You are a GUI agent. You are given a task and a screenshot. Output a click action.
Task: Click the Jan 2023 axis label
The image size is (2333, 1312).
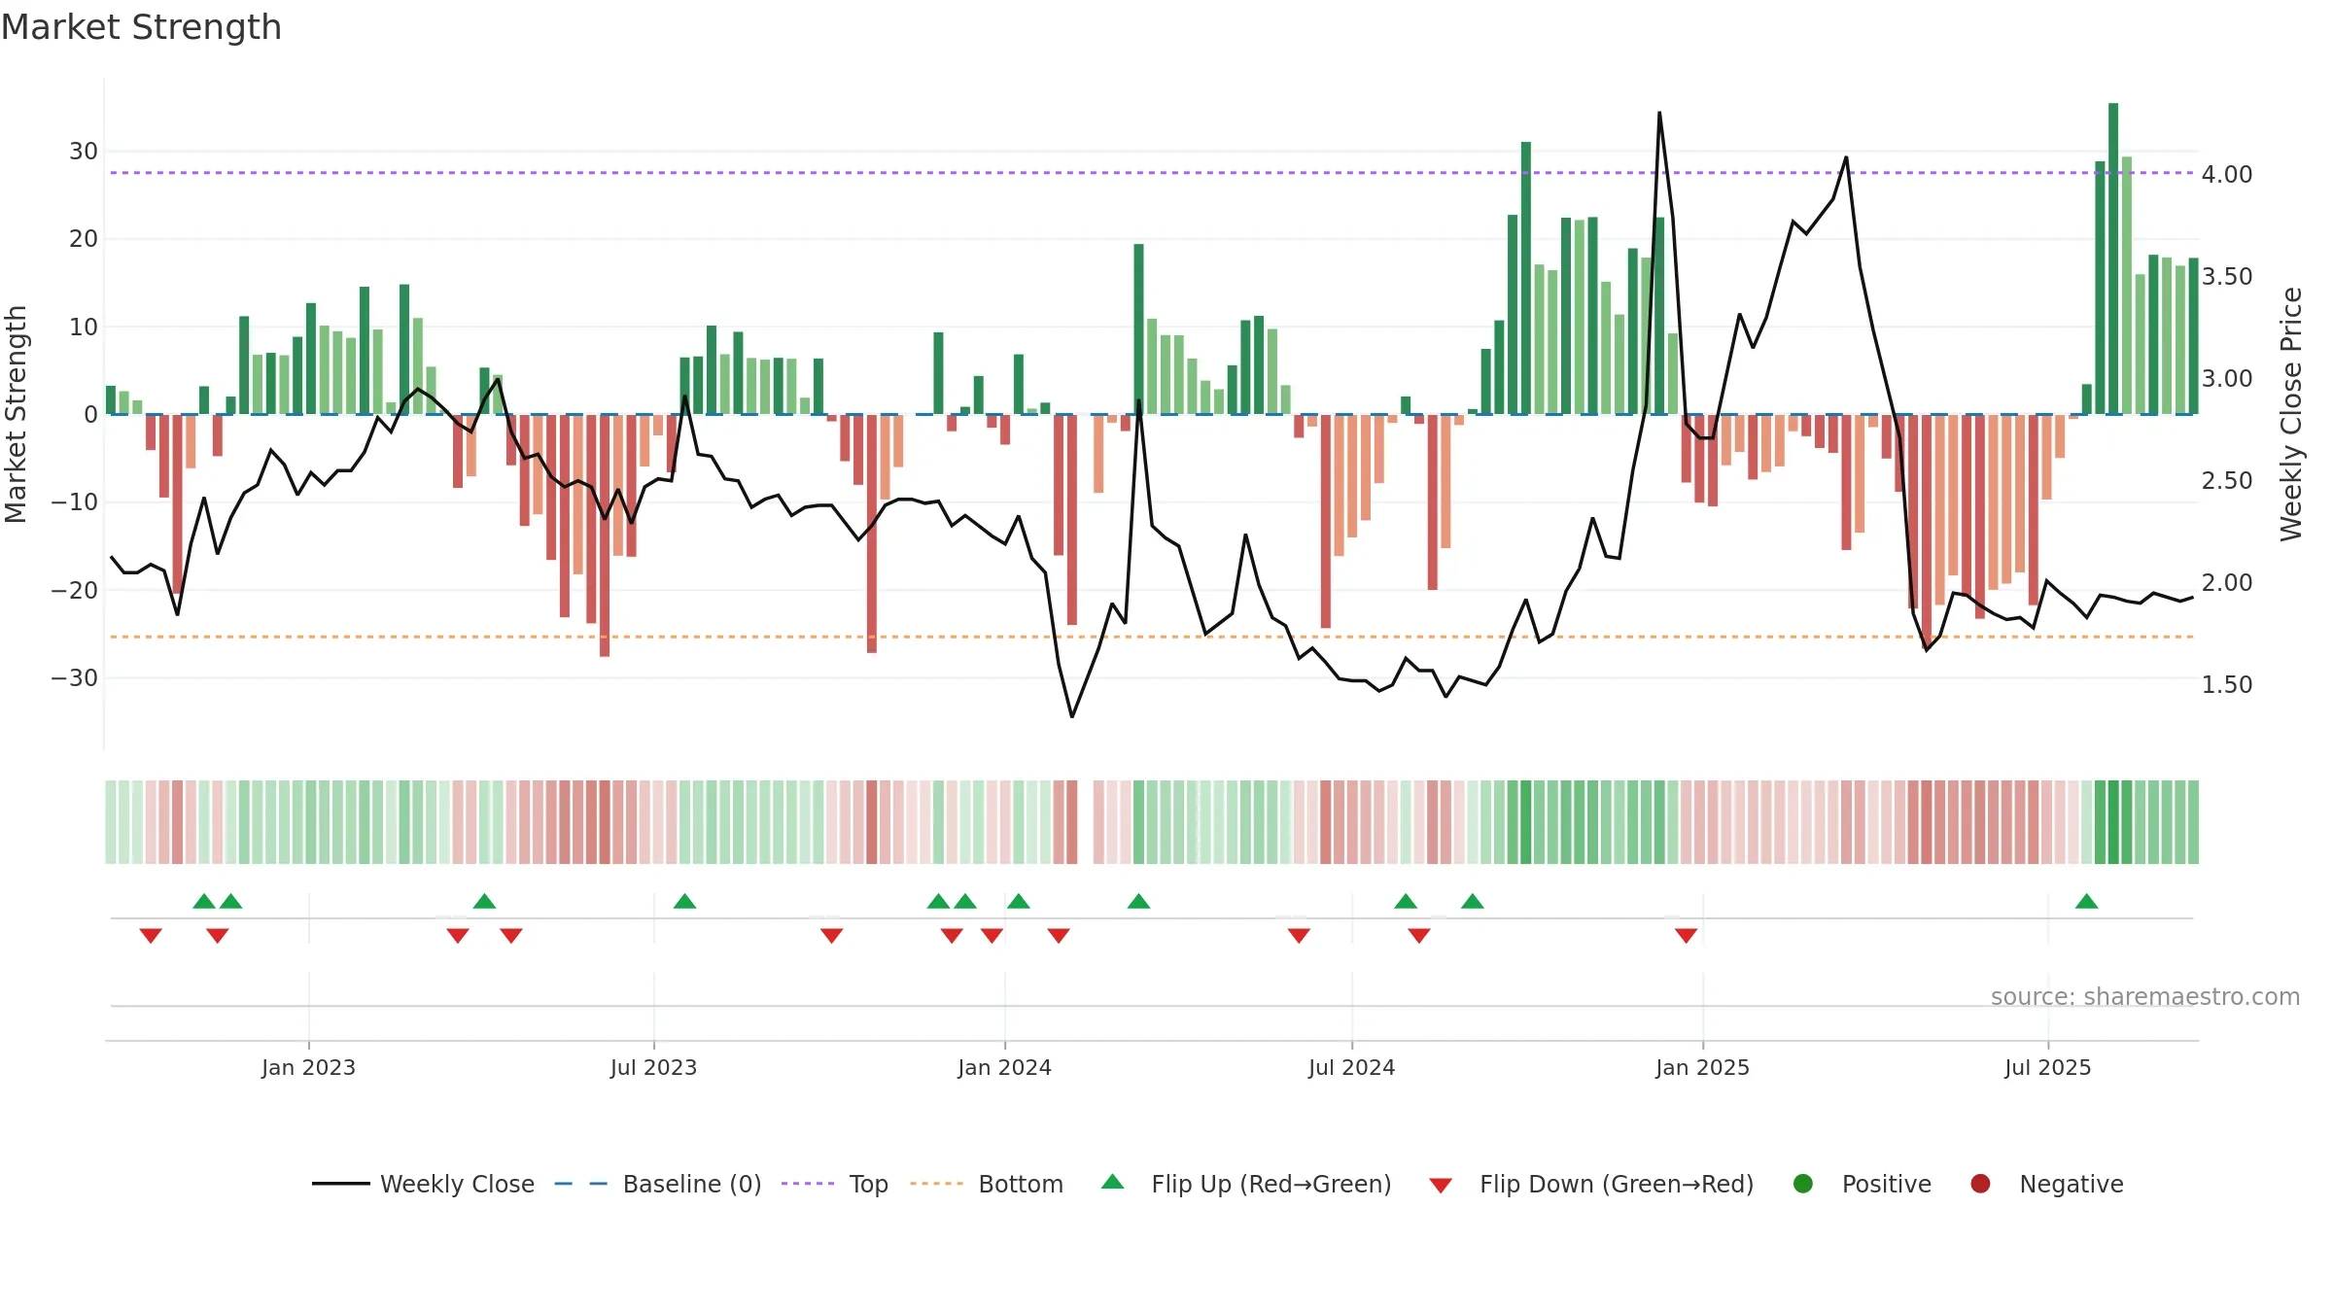(308, 1068)
